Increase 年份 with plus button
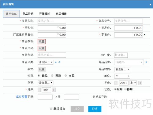The height and width of the screenshot is (115, 153). point(140,83)
